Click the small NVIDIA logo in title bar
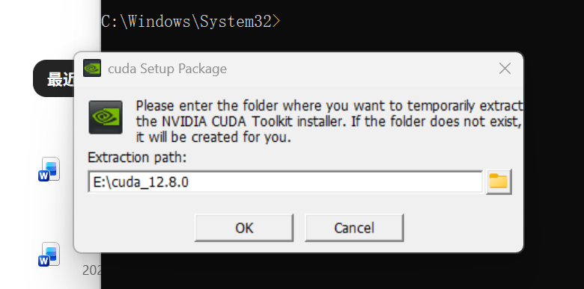 (x=92, y=69)
